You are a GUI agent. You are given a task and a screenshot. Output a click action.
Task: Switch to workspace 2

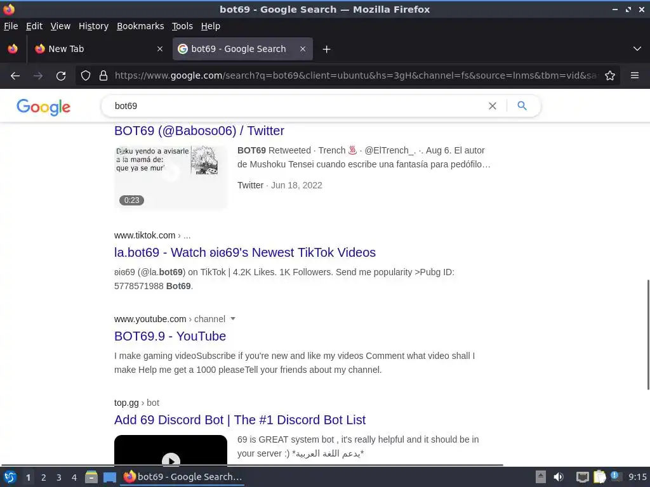[44, 477]
